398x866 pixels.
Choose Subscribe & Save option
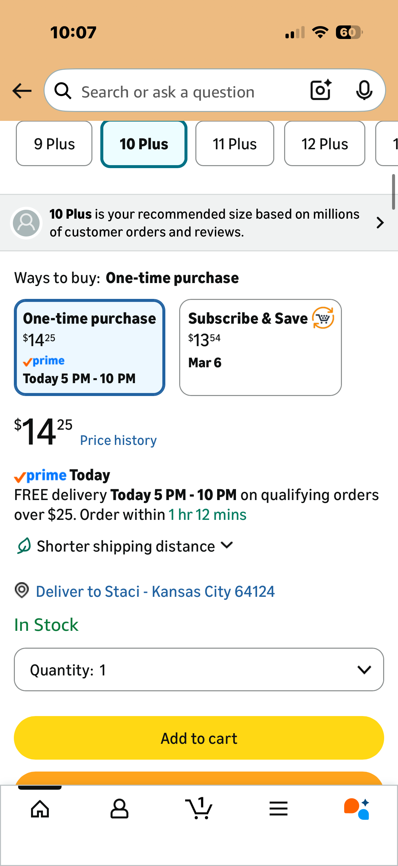(260, 347)
